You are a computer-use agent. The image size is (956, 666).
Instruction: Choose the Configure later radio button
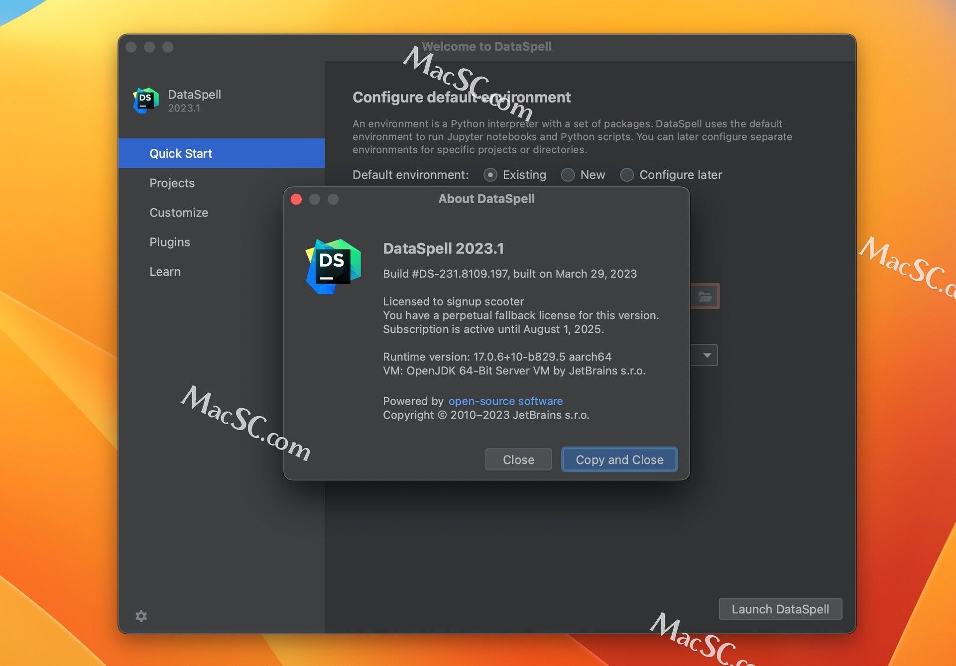(x=627, y=175)
